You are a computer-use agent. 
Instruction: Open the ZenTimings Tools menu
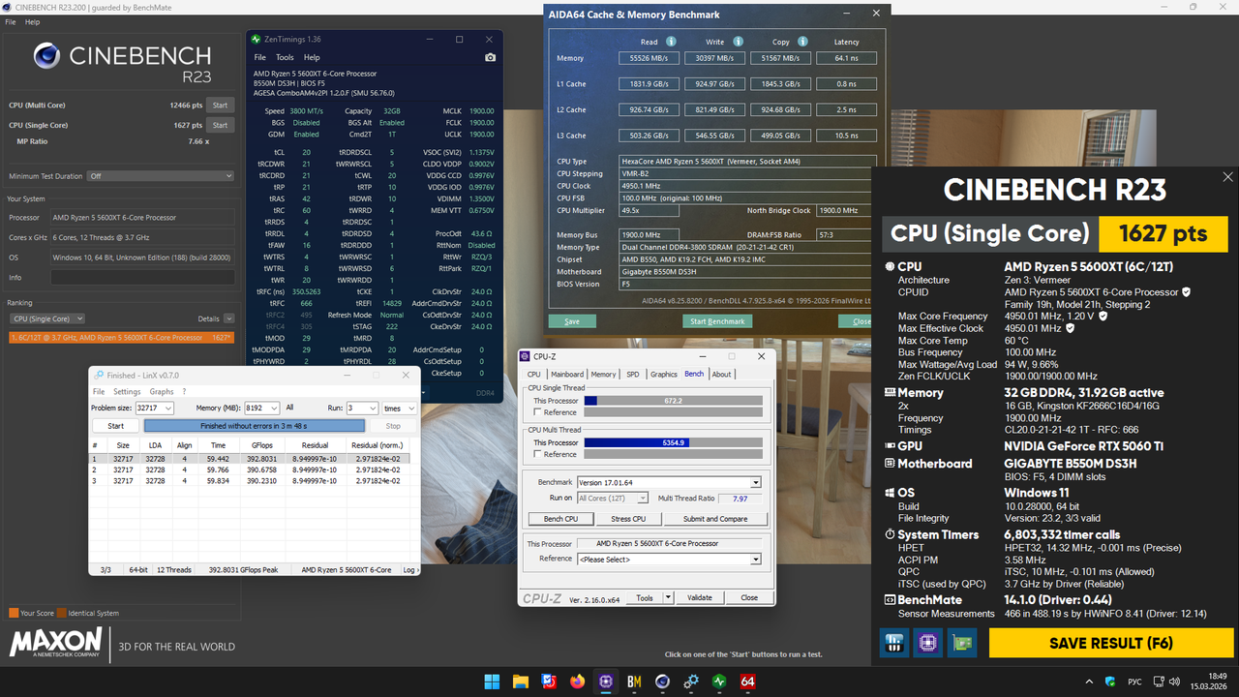pyautogui.click(x=285, y=57)
